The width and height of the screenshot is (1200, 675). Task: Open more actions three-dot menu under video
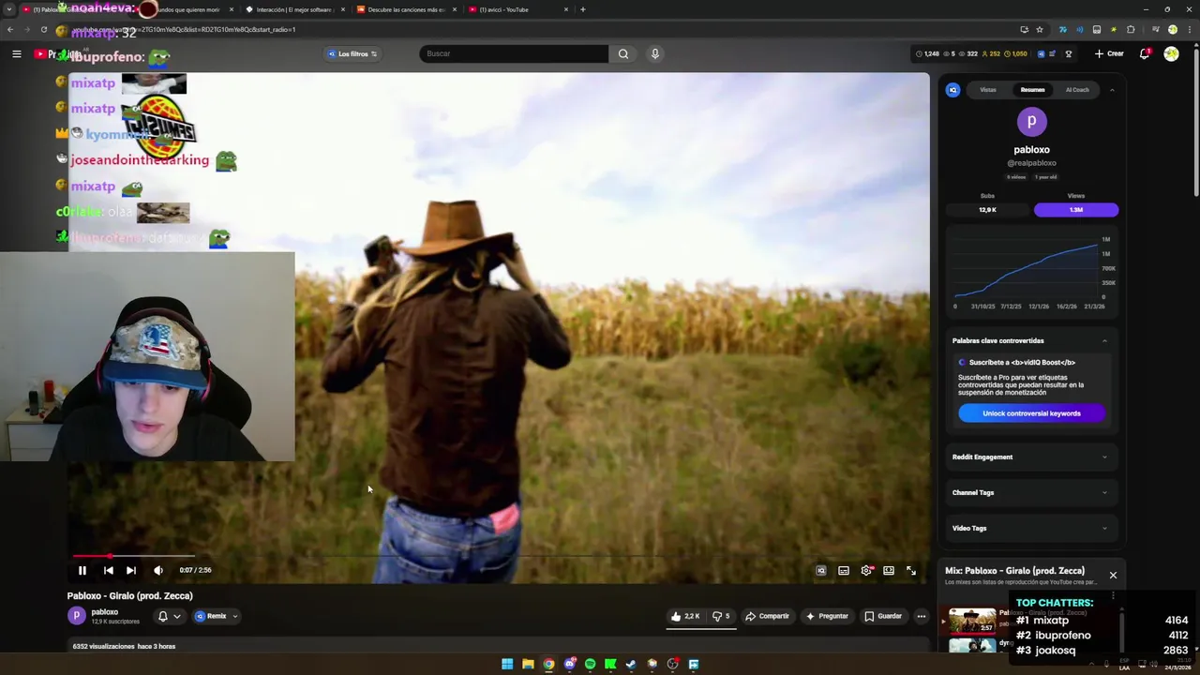(x=922, y=616)
